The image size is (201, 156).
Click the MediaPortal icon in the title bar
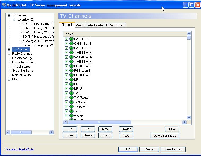tap(4, 5)
